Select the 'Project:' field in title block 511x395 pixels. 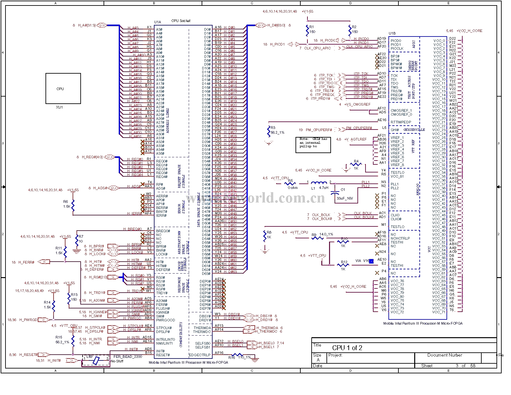[x=371, y=358]
